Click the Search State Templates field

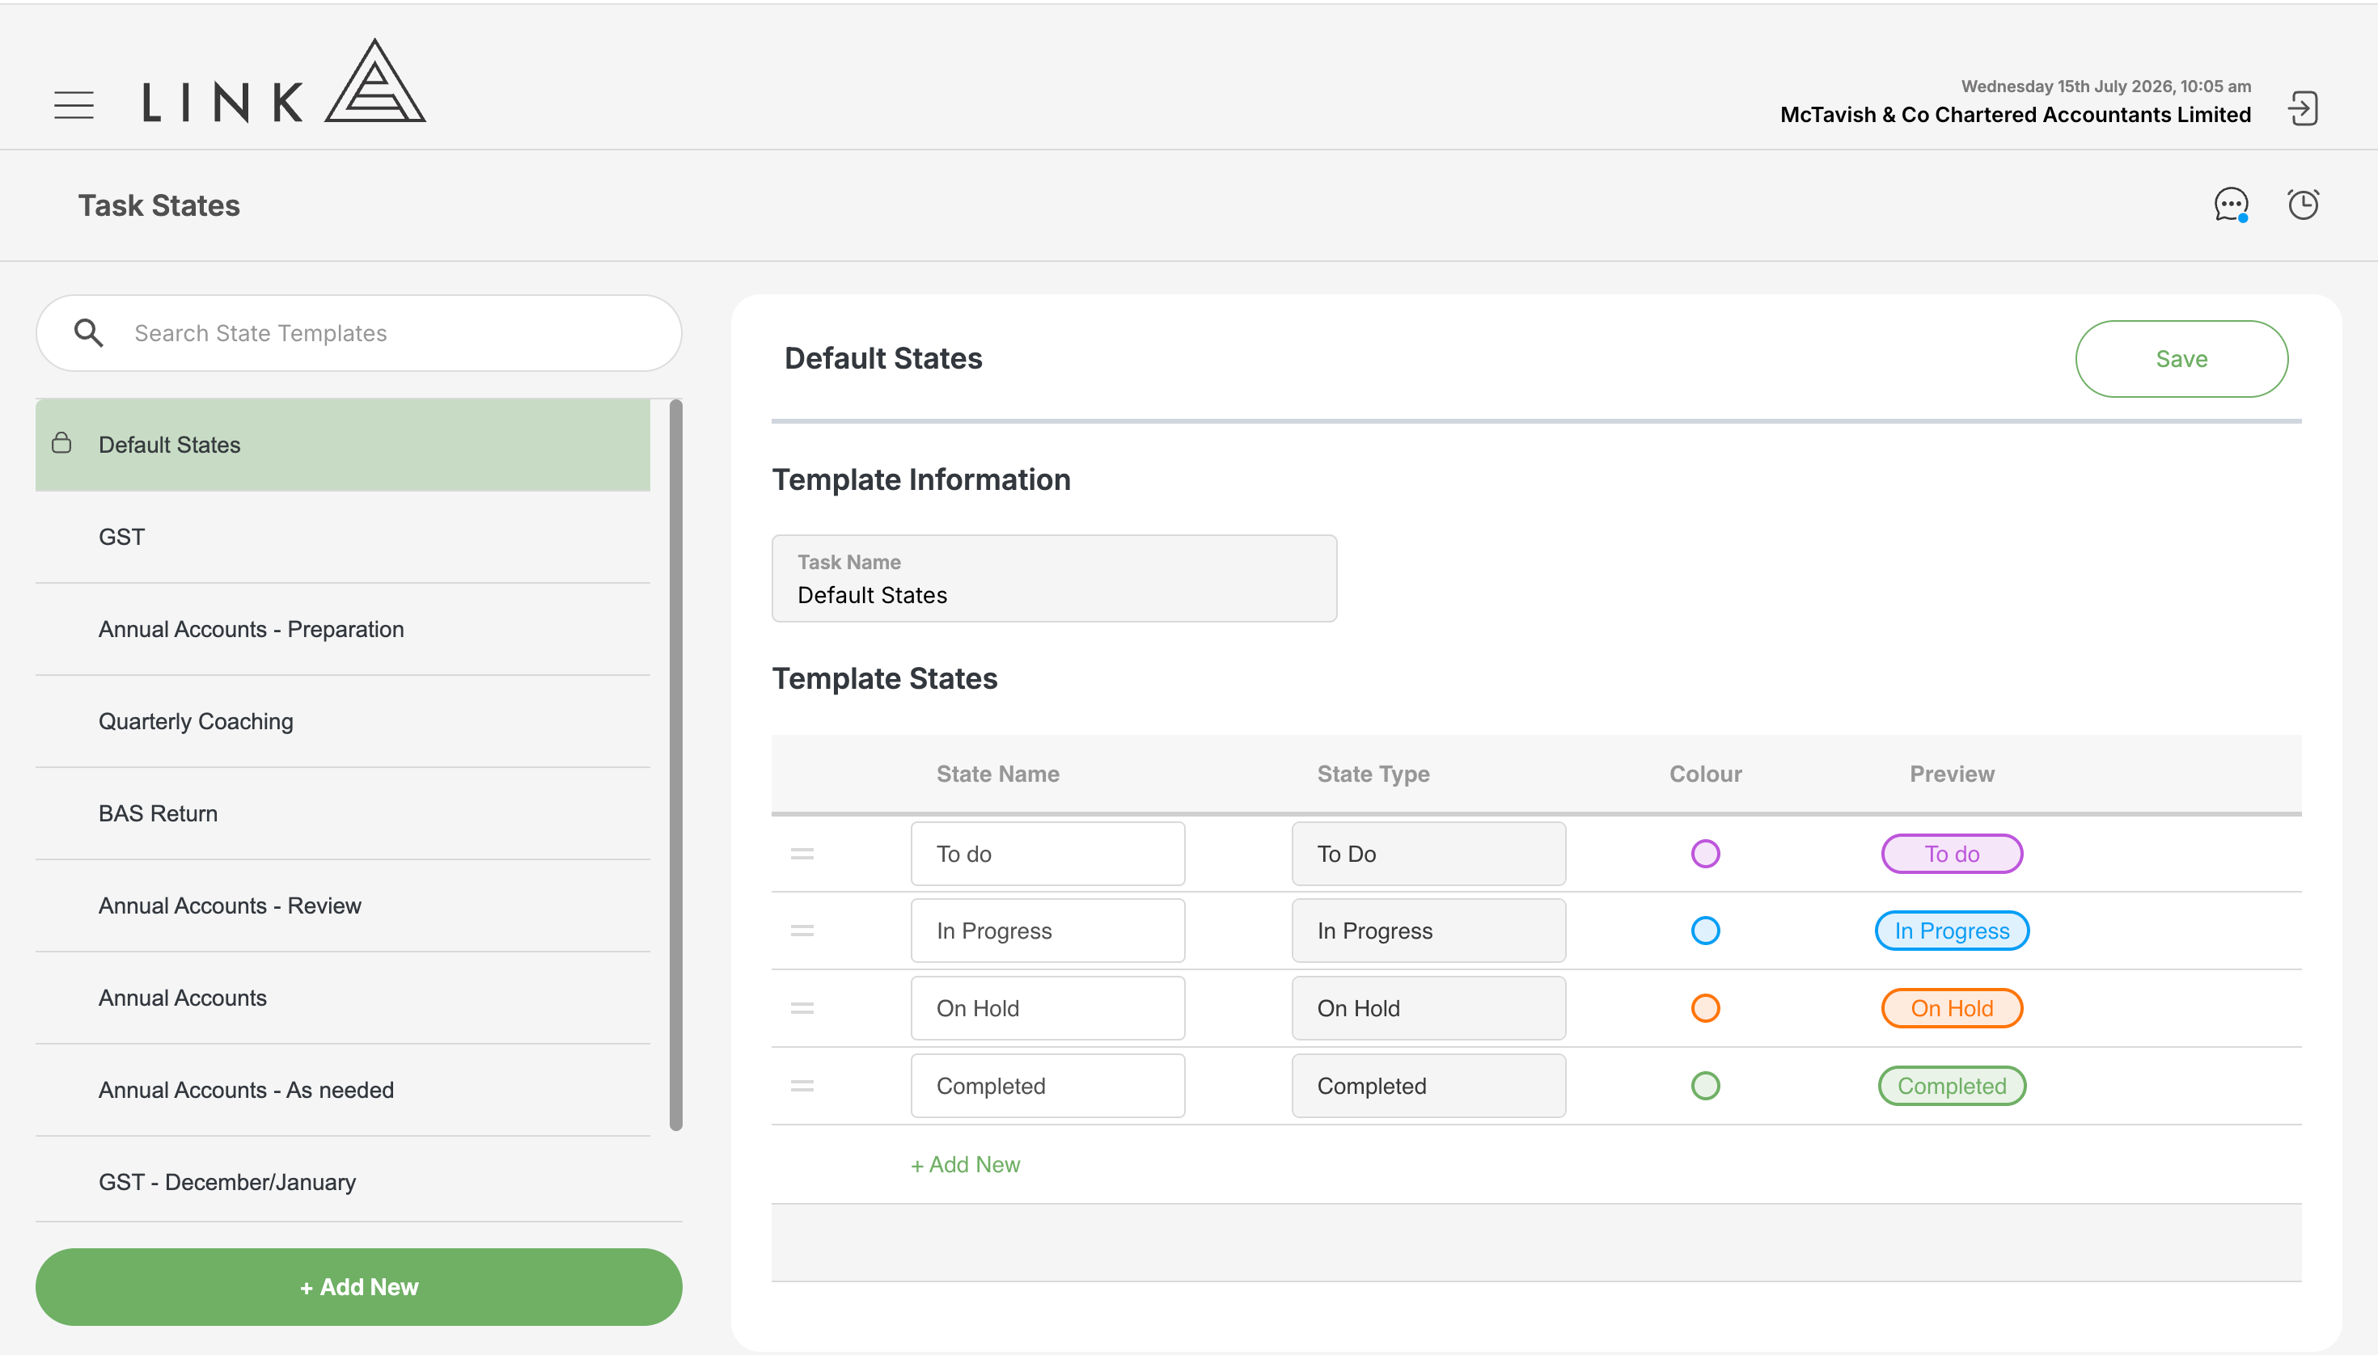tap(358, 333)
